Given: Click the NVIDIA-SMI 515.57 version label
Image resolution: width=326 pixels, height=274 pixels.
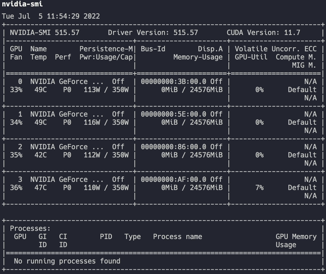Looking at the screenshot, I should click(44, 33).
